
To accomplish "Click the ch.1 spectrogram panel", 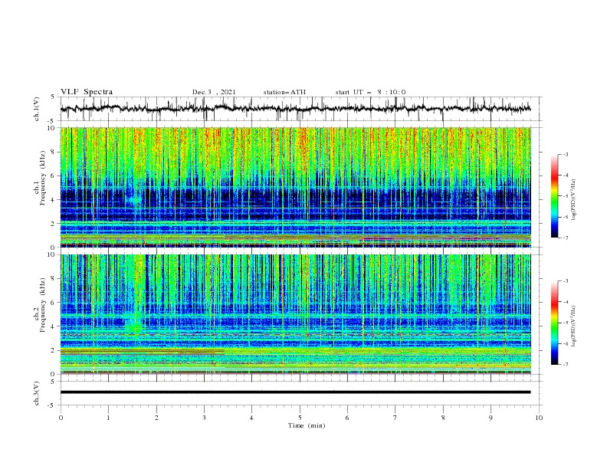I will point(296,187).
